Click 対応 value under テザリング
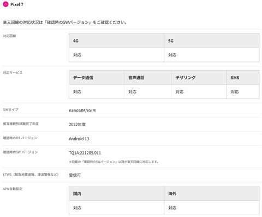The image size is (262, 217). (x=180, y=92)
